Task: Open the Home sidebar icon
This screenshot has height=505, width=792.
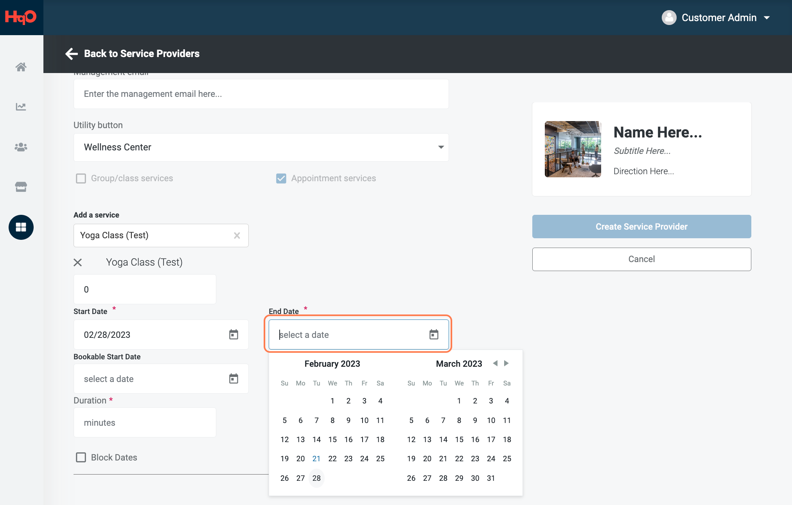Action: click(21, 67)
